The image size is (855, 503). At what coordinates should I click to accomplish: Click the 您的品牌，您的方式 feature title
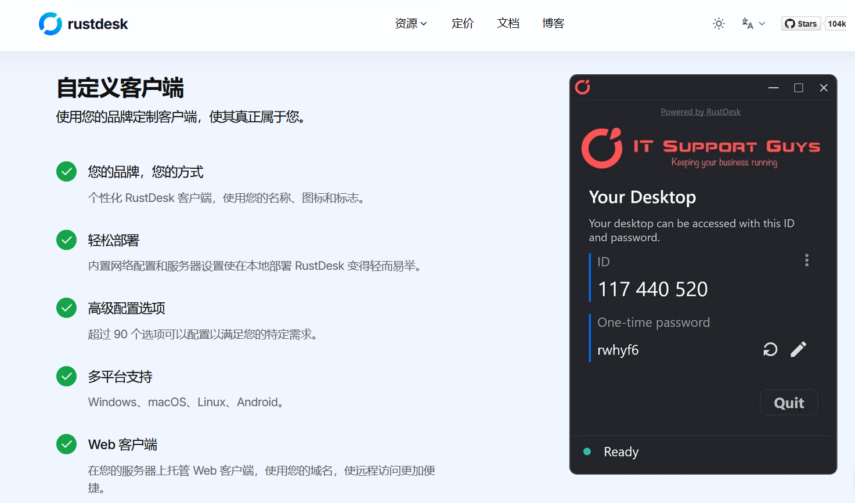click(x=146, y=172)
